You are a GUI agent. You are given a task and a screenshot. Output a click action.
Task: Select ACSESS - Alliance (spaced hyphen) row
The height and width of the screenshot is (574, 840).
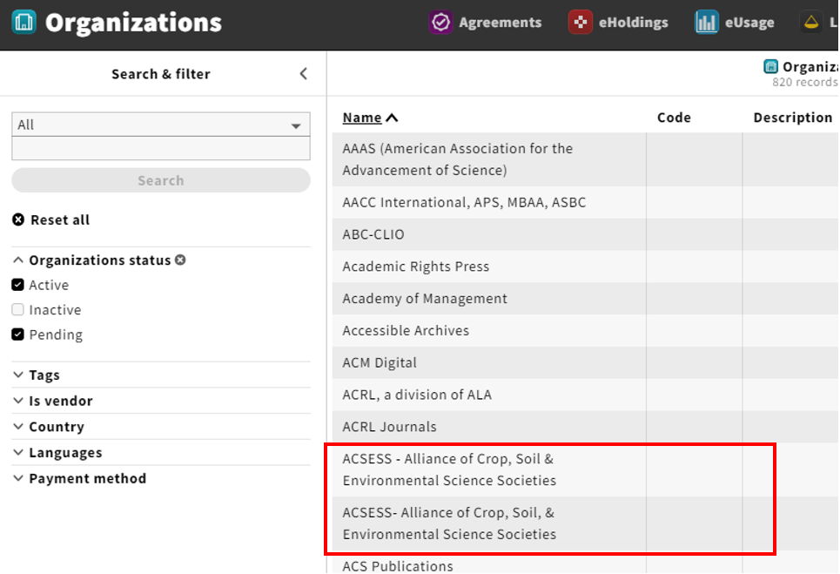[585, 469]
